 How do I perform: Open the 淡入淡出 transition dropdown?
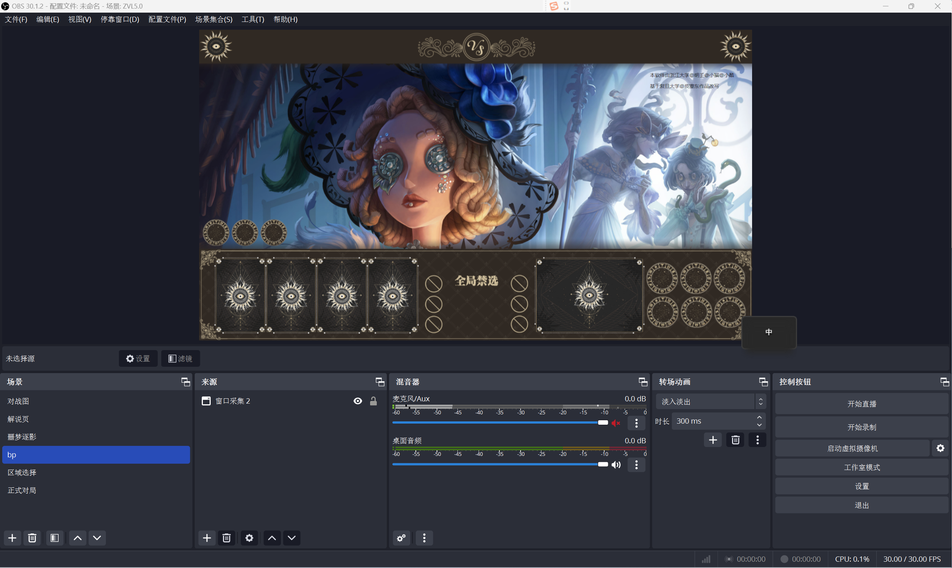pyautogui.click(x=711, y=402)
